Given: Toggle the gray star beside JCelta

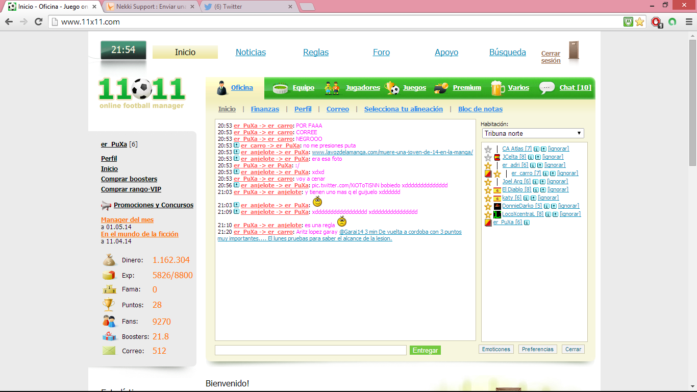Looking at the screenshot, I should (488, 157).
